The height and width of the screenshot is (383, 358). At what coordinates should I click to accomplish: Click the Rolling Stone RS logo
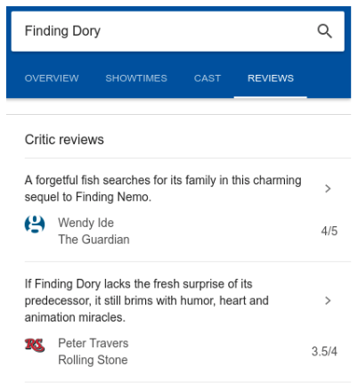35,346
